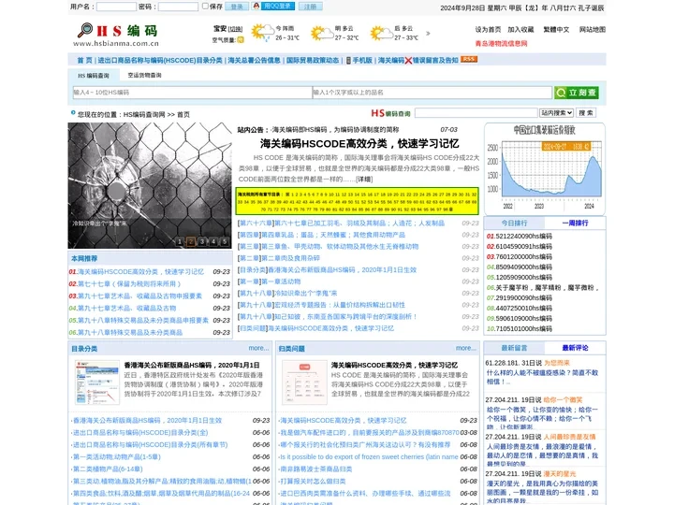Image resolution: width=674 pixels, height=505 pixels.
Task: Click the 加入收藏 link
Action: pos(520,30)
